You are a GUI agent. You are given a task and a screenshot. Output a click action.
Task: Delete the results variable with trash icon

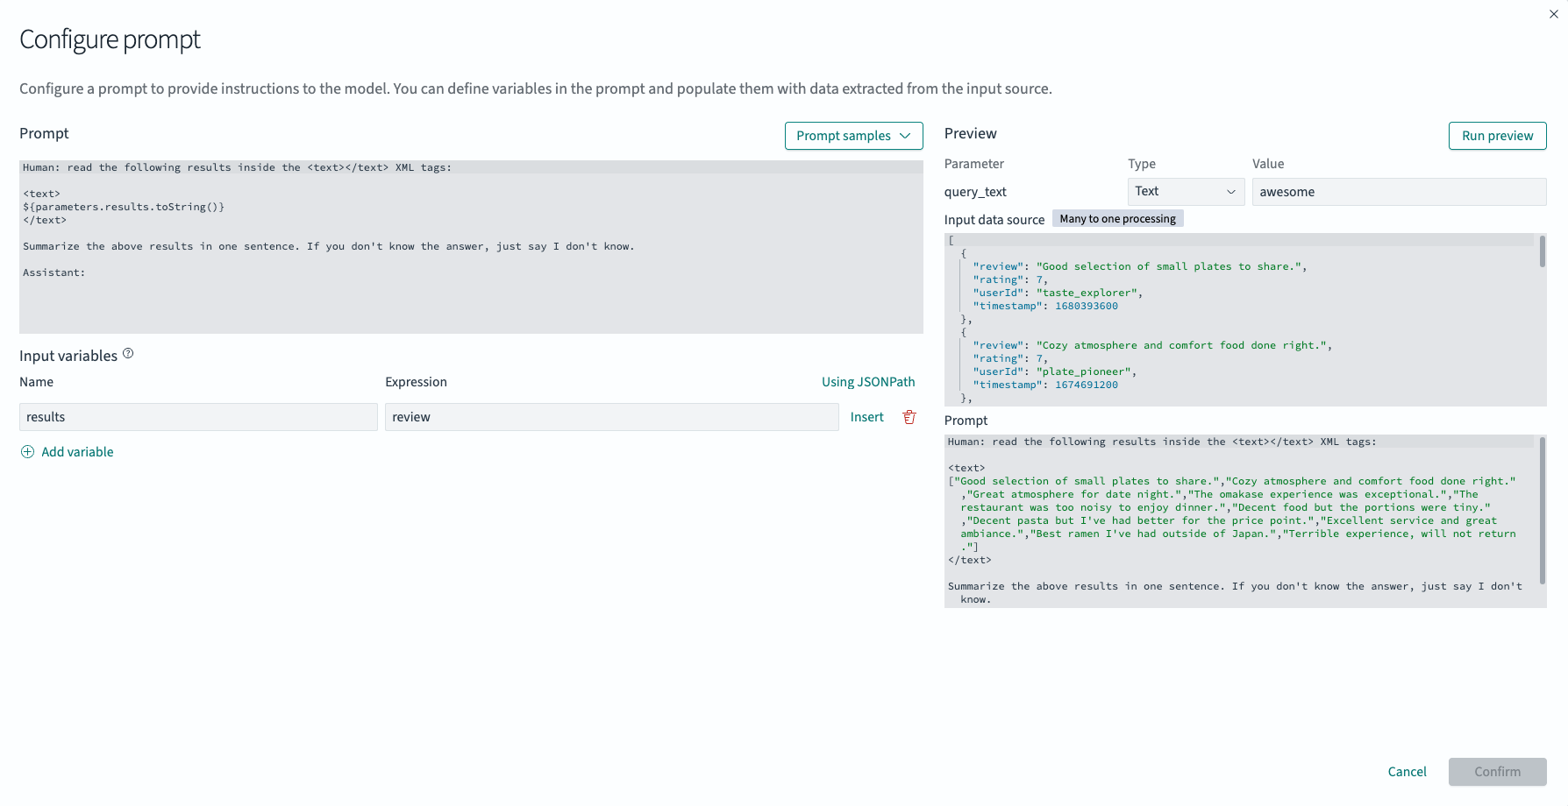(x=909, y=417)
